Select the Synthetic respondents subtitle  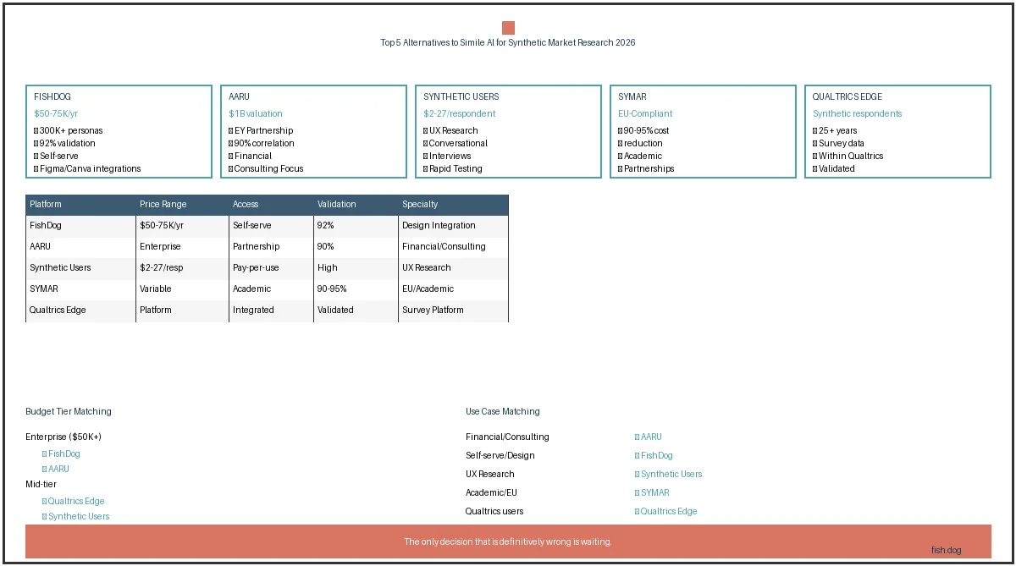(x=858, y=113)
